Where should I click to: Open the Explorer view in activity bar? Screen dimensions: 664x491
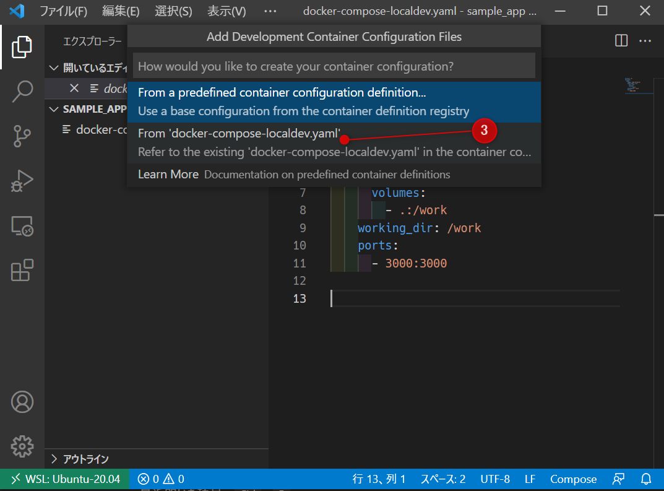(x=22, y=46)
